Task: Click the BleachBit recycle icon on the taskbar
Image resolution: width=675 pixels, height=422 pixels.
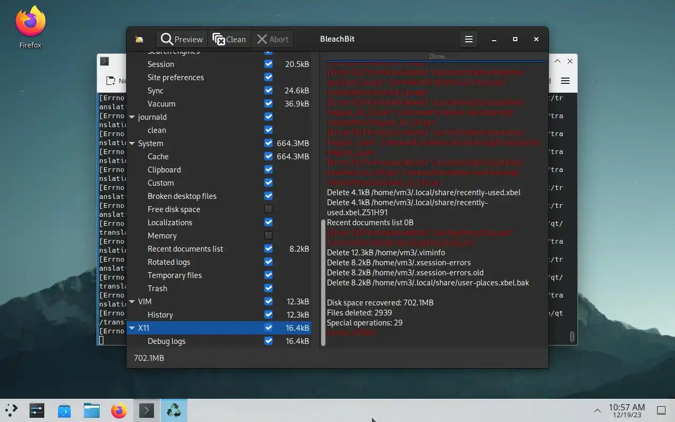Action: [x=173, y=410]
